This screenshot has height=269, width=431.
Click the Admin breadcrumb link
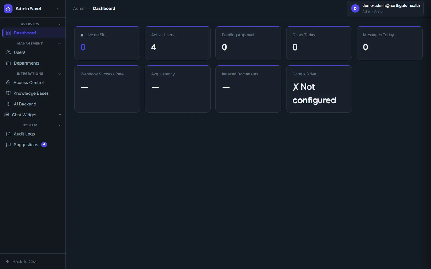[x=79, y=8]
